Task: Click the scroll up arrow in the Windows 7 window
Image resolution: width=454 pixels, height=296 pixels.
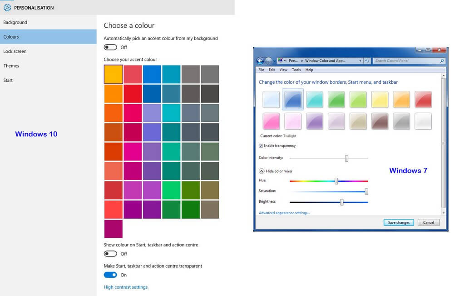Action: click(x=443, y=76)
